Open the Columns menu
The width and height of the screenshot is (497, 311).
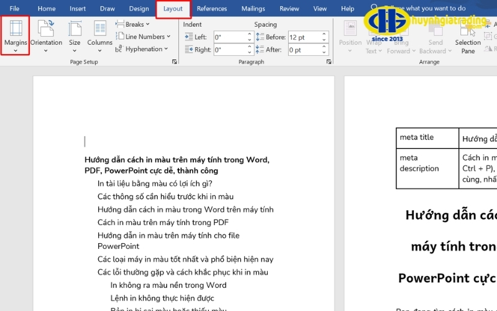pos(100,36)
